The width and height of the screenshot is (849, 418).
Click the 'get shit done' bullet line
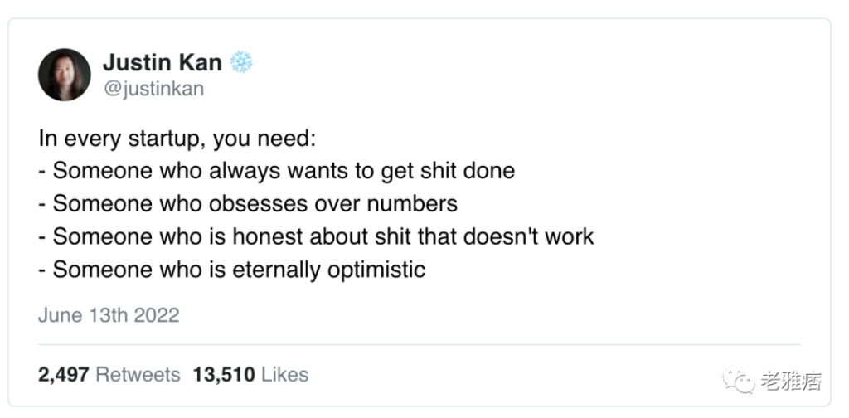277,171
